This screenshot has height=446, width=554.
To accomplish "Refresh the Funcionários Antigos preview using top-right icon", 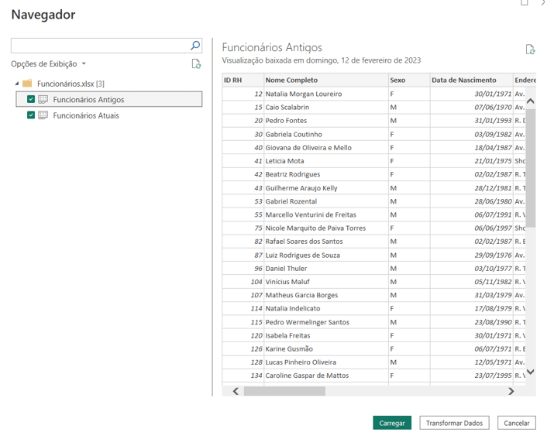I will click(x=530, y=50).
